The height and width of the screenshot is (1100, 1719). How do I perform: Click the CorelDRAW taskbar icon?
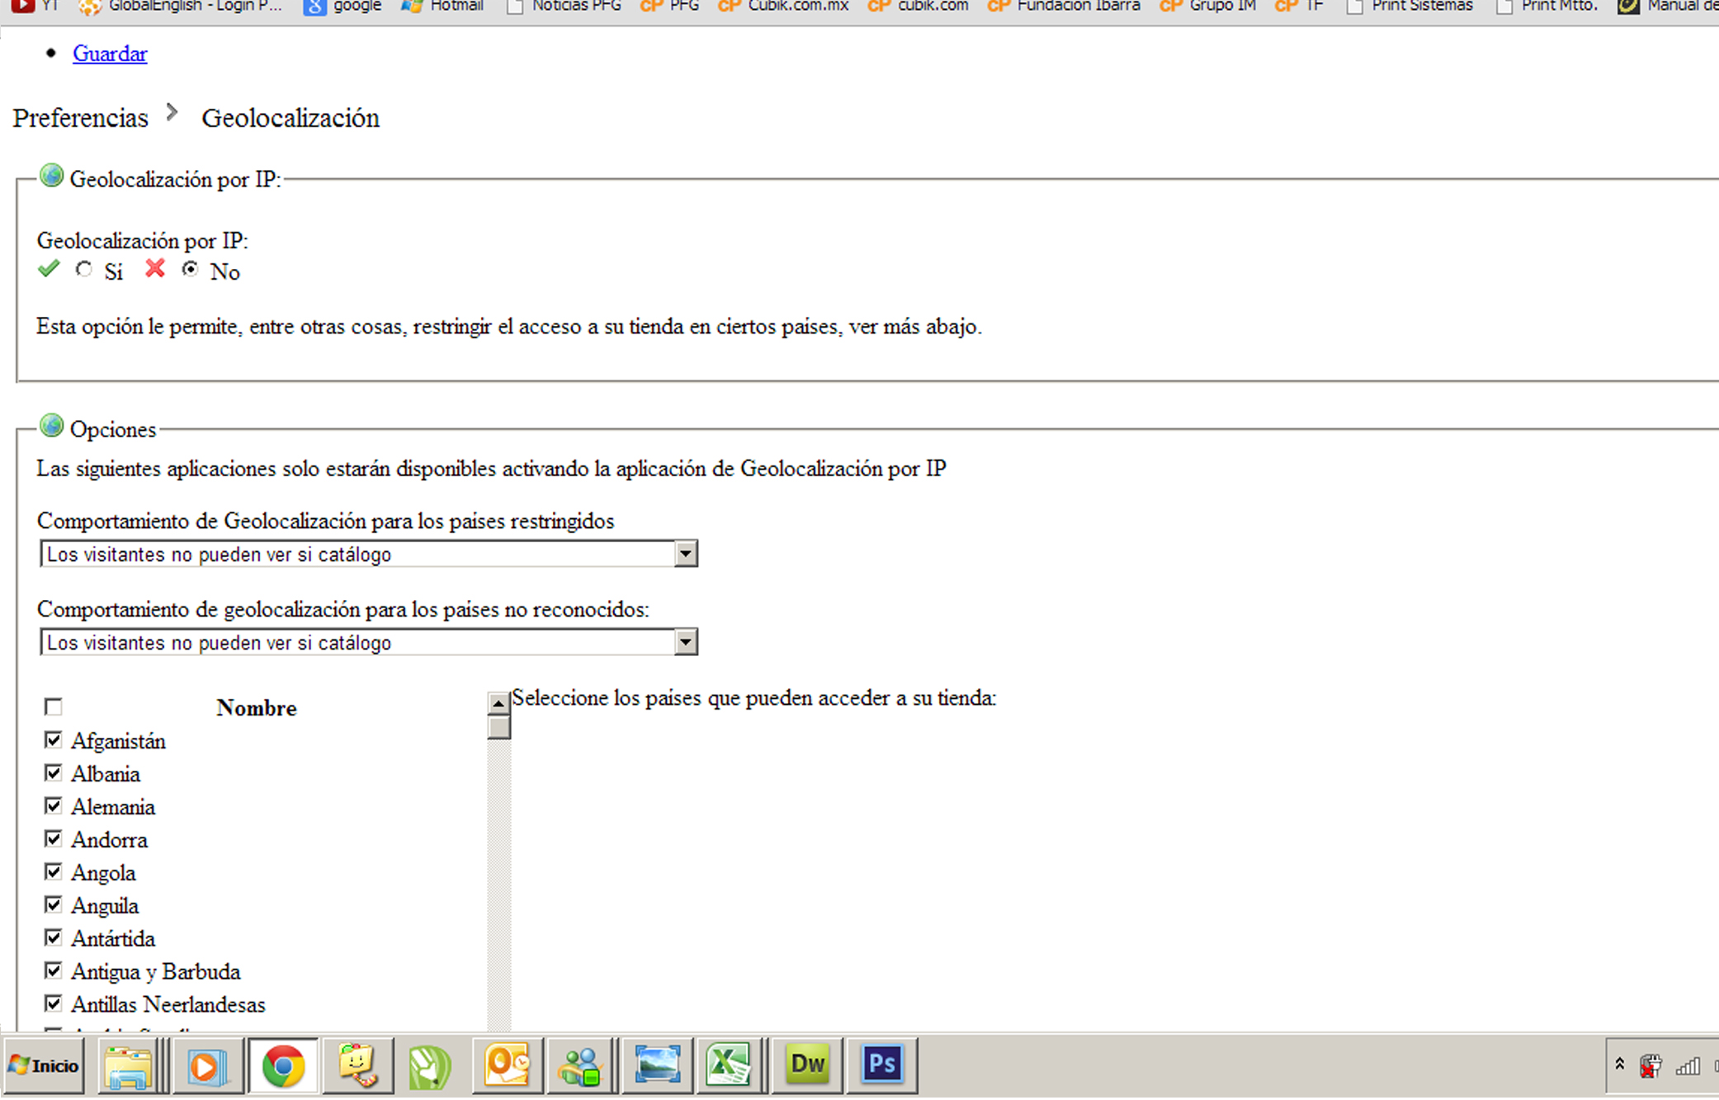pos(430,1066)
